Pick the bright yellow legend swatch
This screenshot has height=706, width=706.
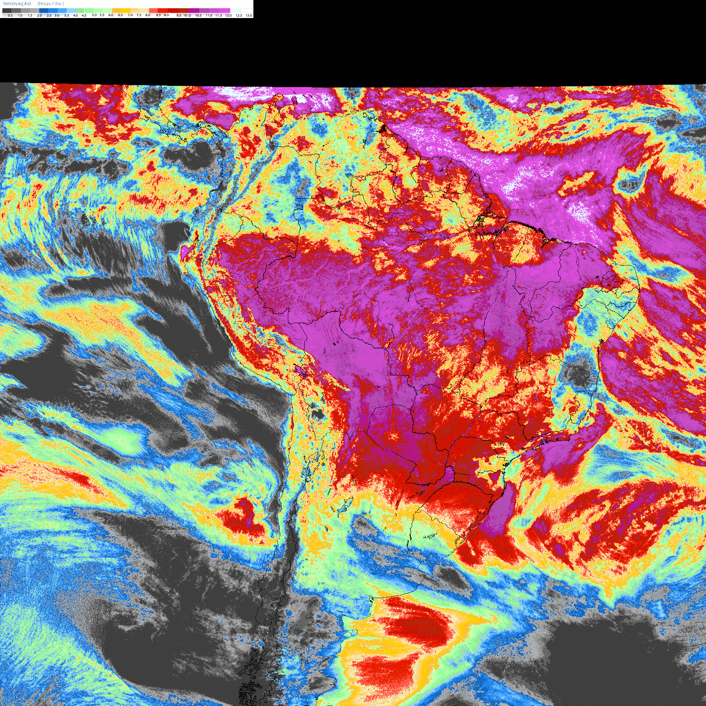[126, 11]
